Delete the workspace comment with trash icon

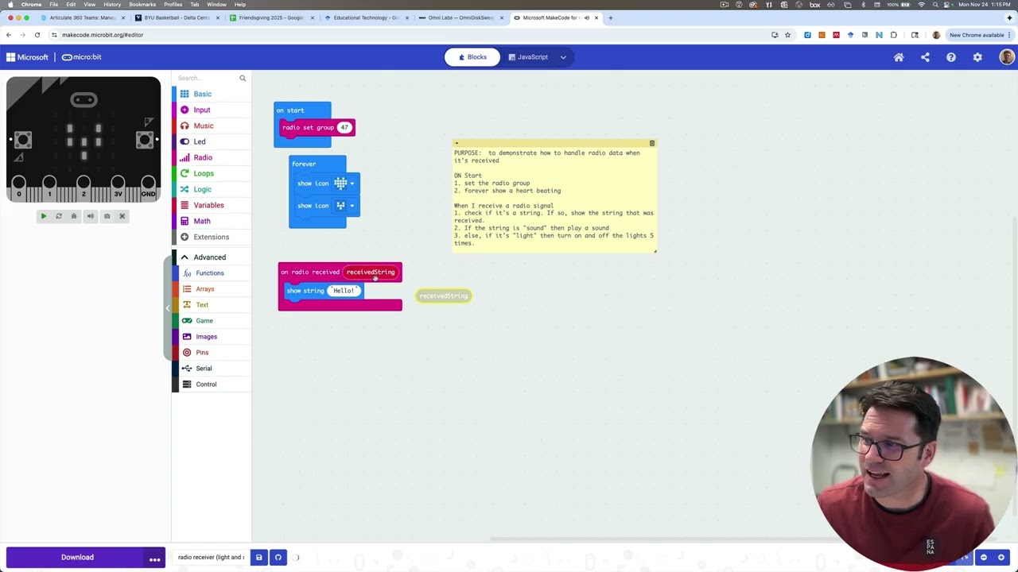click(x=651, y=144)
